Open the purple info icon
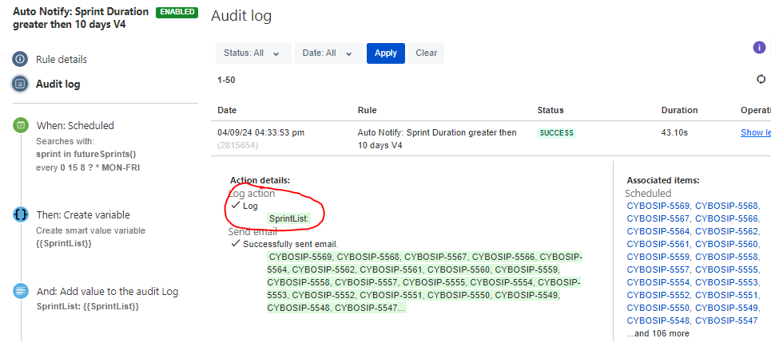This screenshot has height=342, width=771. click(759, 48)
